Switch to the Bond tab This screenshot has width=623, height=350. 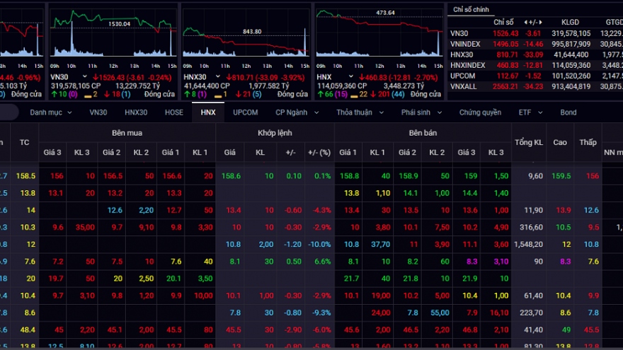(568, 112)
